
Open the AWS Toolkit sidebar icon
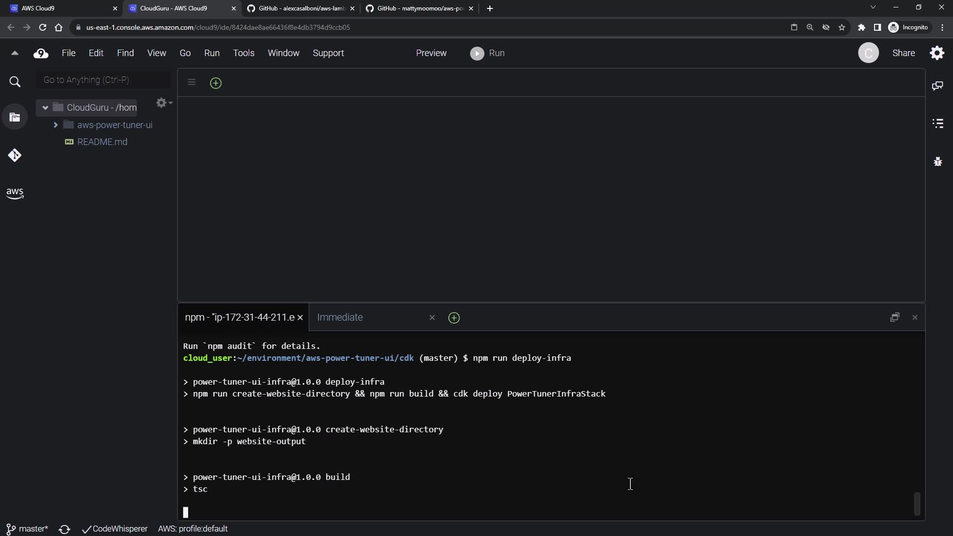[x=15, y=193]
